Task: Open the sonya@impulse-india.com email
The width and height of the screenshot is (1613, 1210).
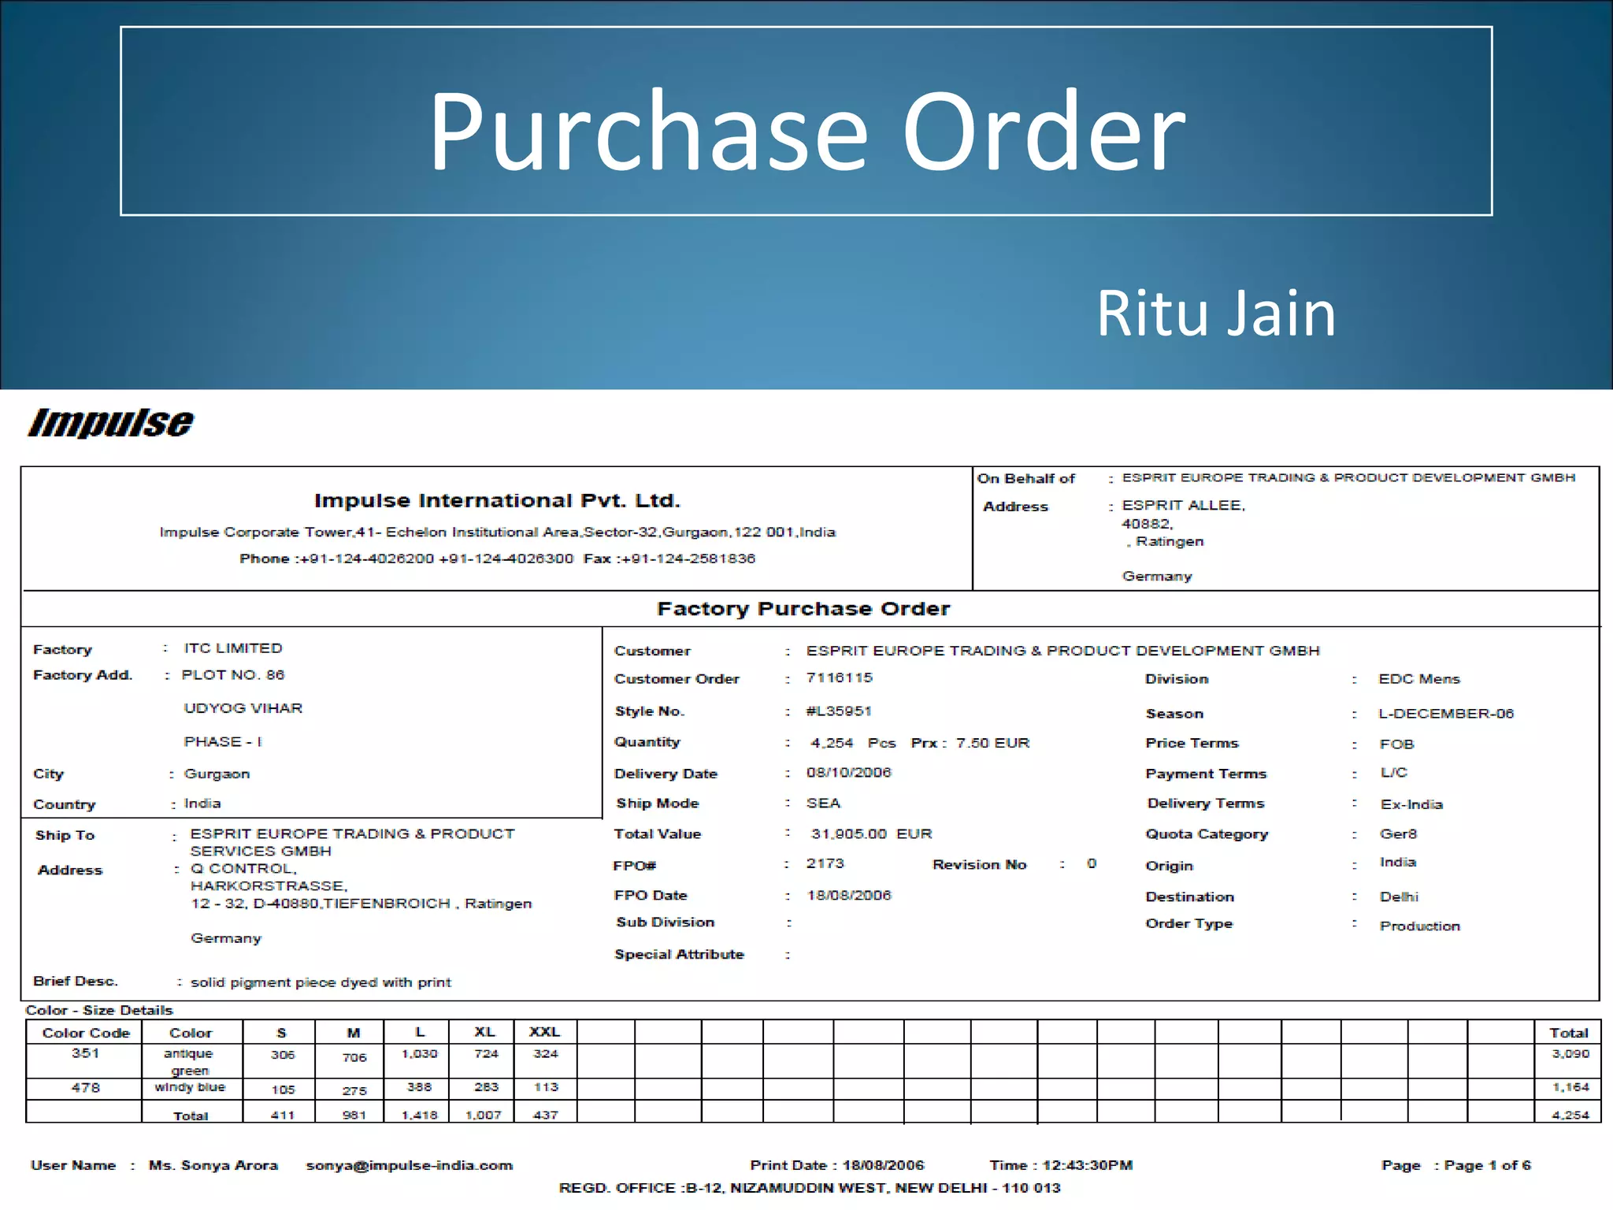Action: click(410, 1165)
